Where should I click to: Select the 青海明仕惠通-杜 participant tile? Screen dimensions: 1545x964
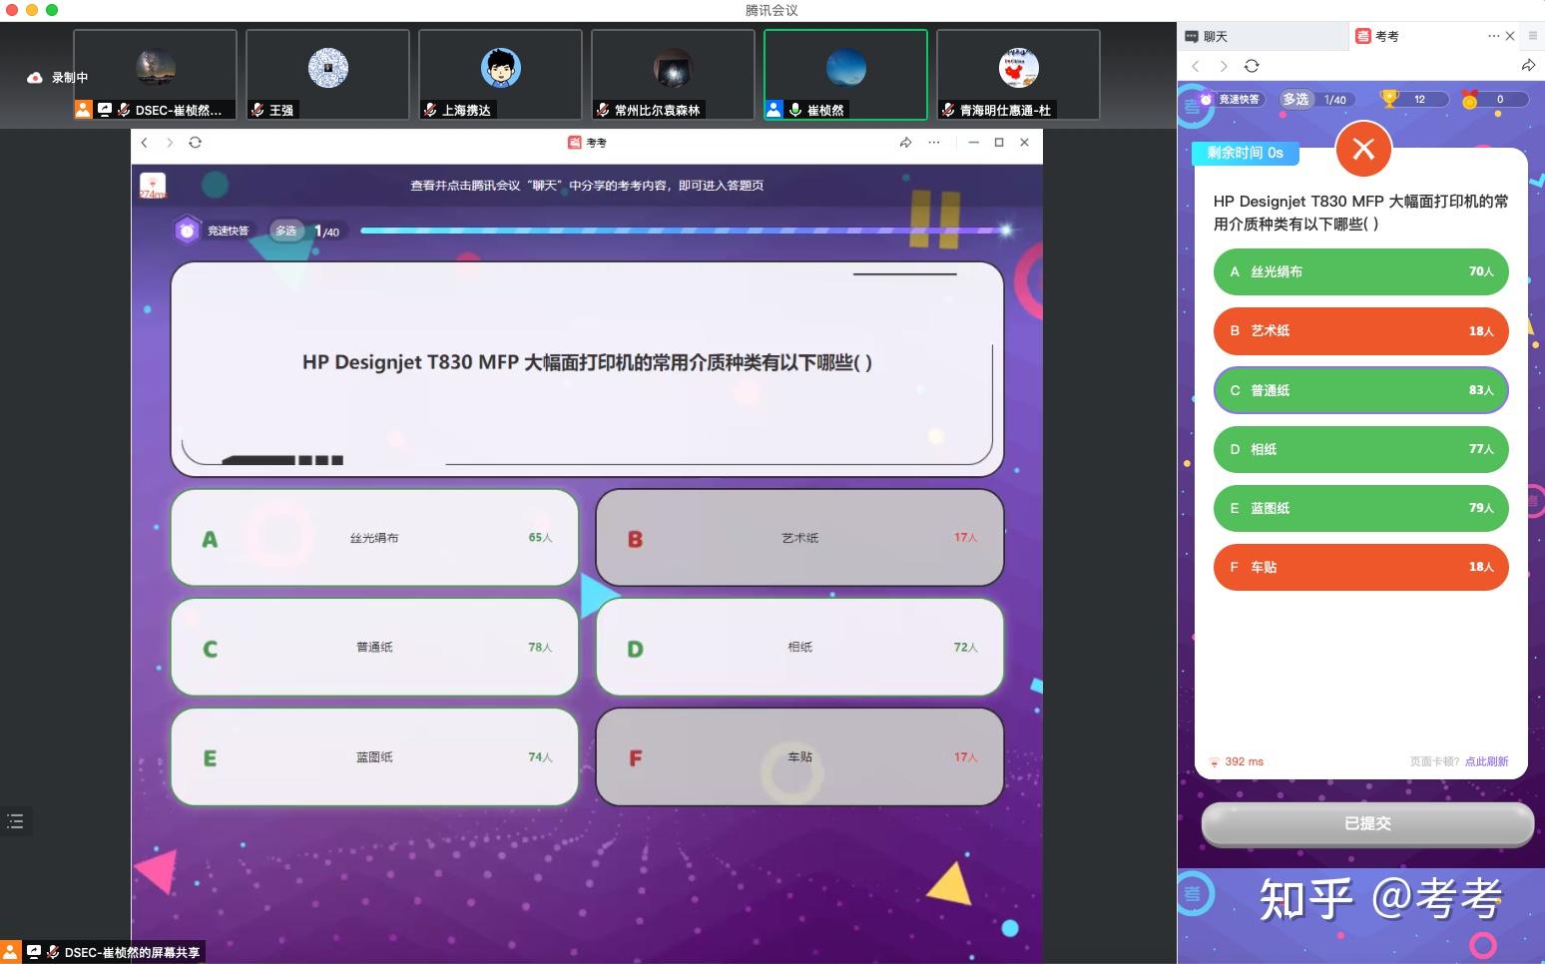pyautogui.click(x=1018, y=75)
